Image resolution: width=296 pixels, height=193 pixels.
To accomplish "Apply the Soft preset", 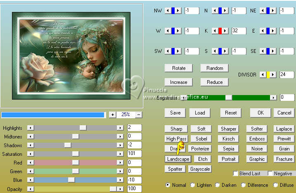I will coord(201,129).
